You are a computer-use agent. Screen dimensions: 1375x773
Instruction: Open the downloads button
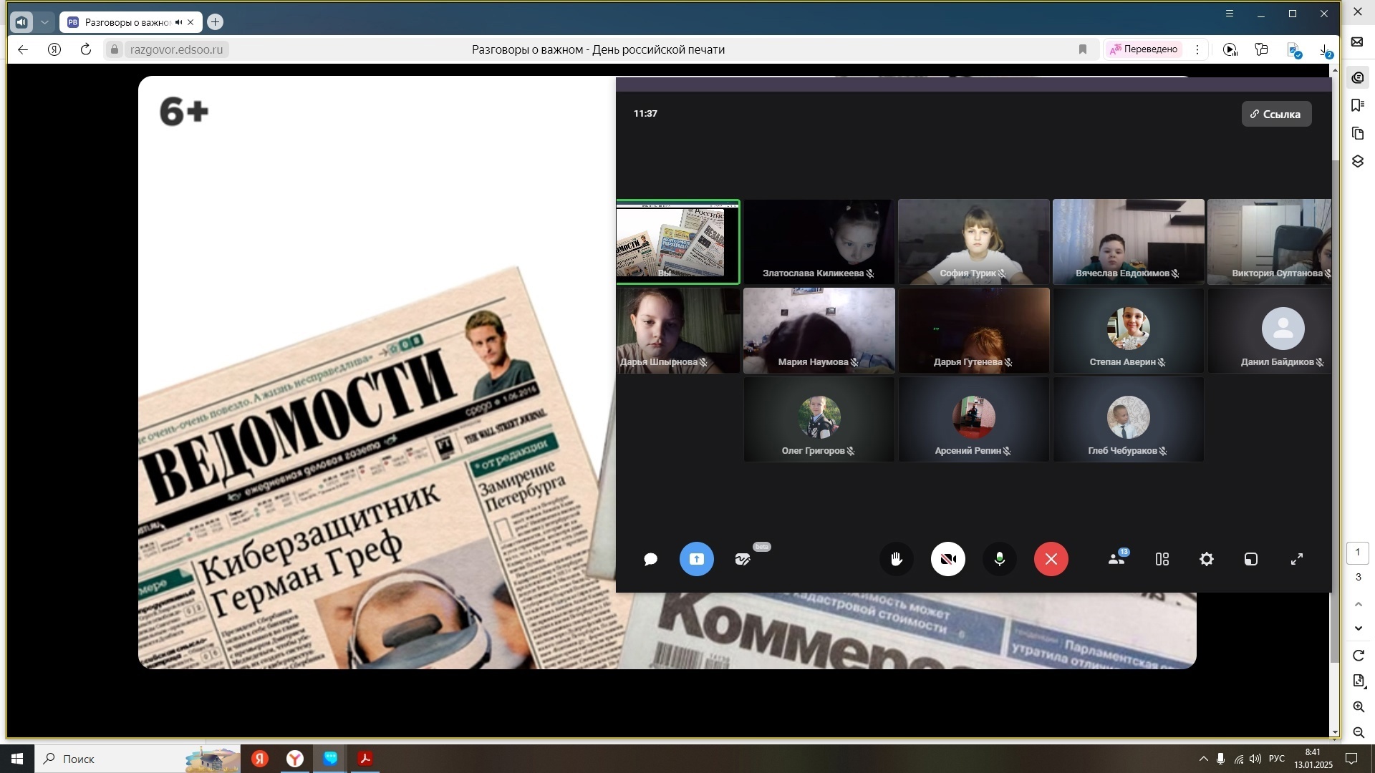1326,50
